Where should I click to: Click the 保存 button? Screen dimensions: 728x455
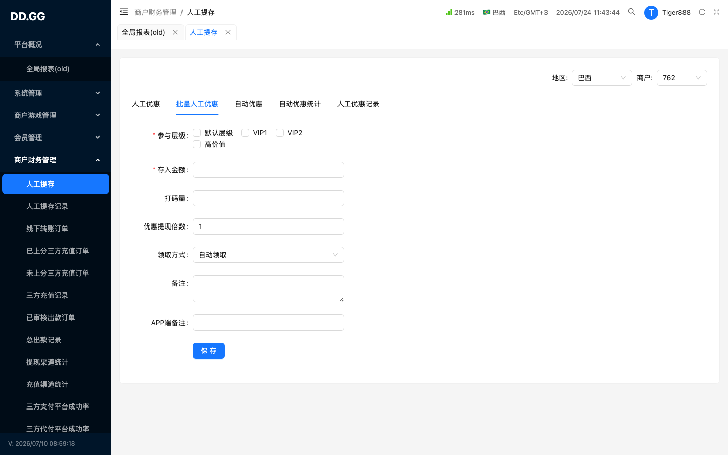[x=209, y=351]
